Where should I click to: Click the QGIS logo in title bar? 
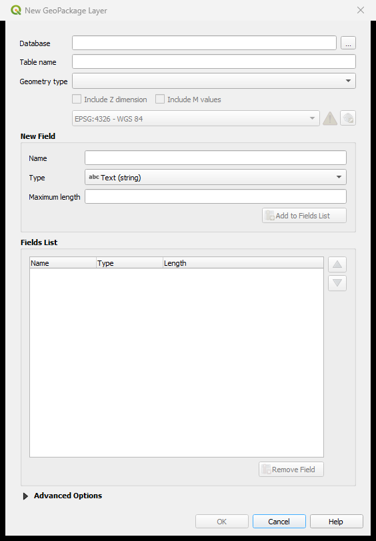pos(16,10)
